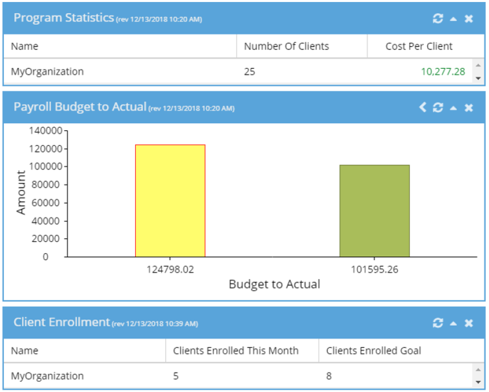Go back in Payroll Budget panel
Screen dimensions: 489x392
423,108
